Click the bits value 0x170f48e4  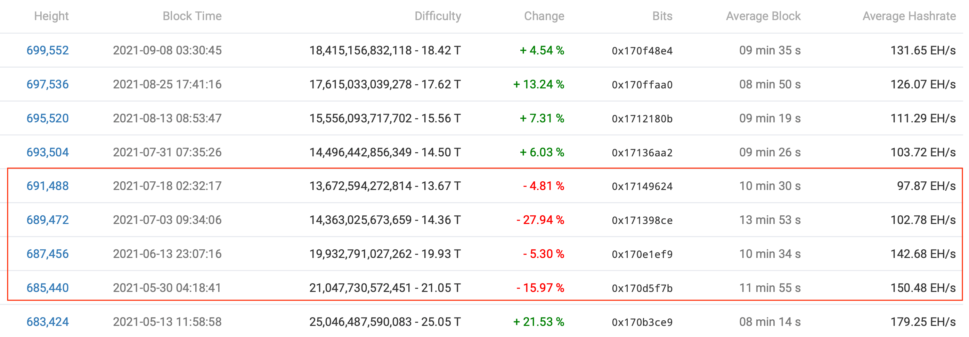642,51
